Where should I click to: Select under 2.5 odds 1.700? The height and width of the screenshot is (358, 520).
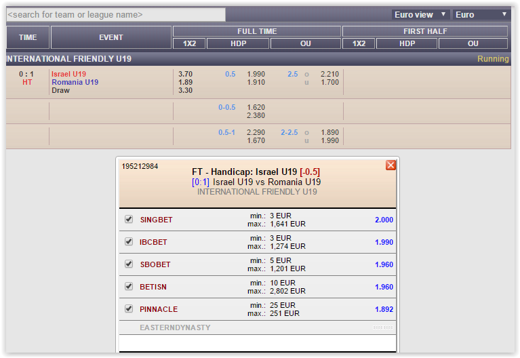coord(329,82)
